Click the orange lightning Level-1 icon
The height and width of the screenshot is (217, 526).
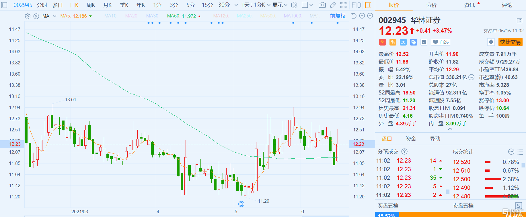tap(393, 42)
